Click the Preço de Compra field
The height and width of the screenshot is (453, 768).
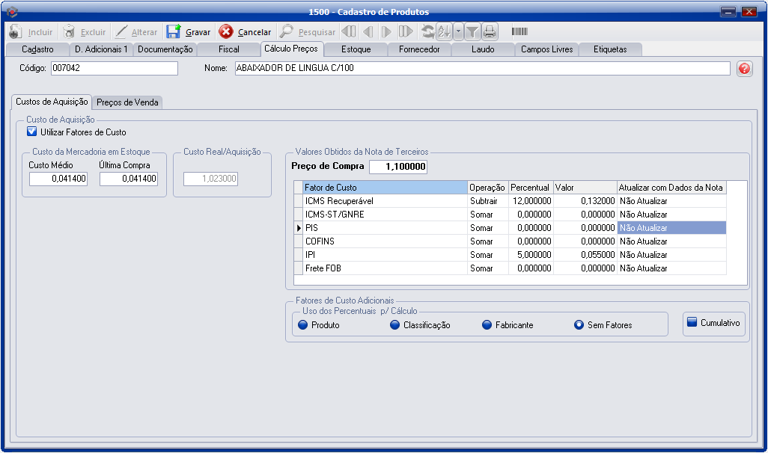click(x=397, y=167)
